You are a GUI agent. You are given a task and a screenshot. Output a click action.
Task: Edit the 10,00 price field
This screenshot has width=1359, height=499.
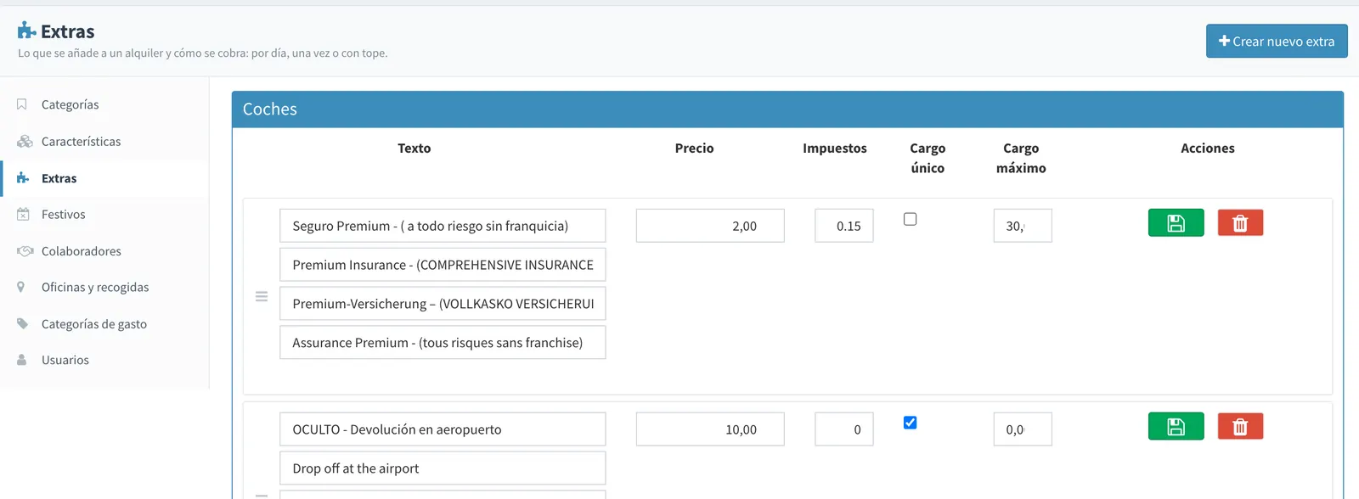[x=710, y=429]
